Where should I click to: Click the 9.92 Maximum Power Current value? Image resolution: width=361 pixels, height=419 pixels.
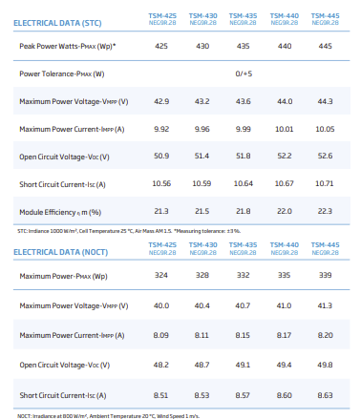click(161, 129)
